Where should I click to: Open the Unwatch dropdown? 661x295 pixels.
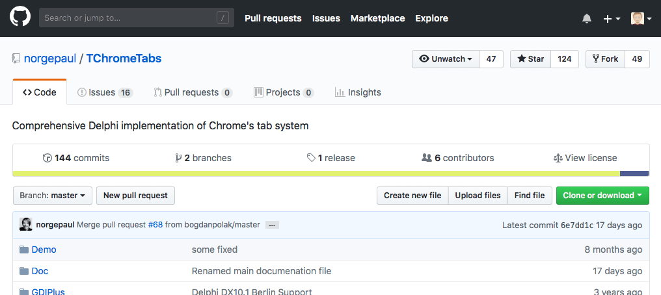point(446,59)
